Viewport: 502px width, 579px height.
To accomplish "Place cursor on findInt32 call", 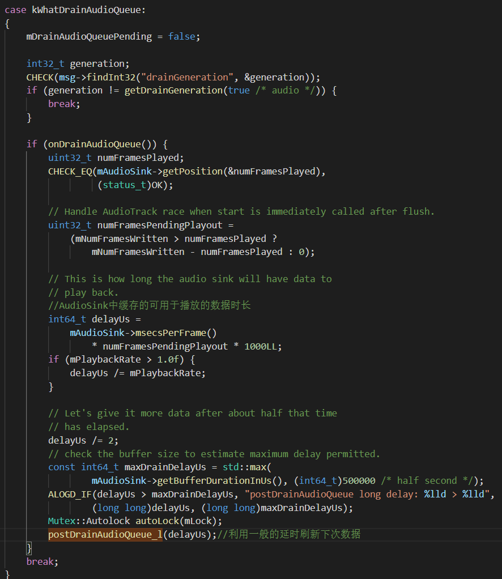I will [x=111, y=77].
